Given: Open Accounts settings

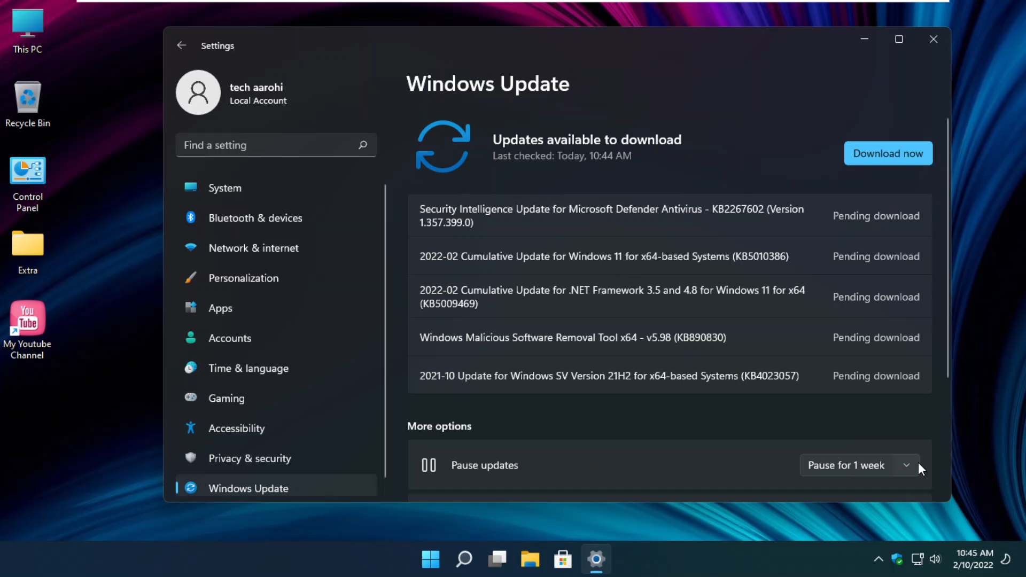Looking at the screenshot, I should tap(276, 338).
